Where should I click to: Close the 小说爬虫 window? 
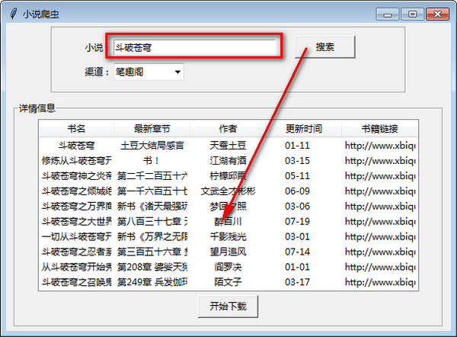437,14
